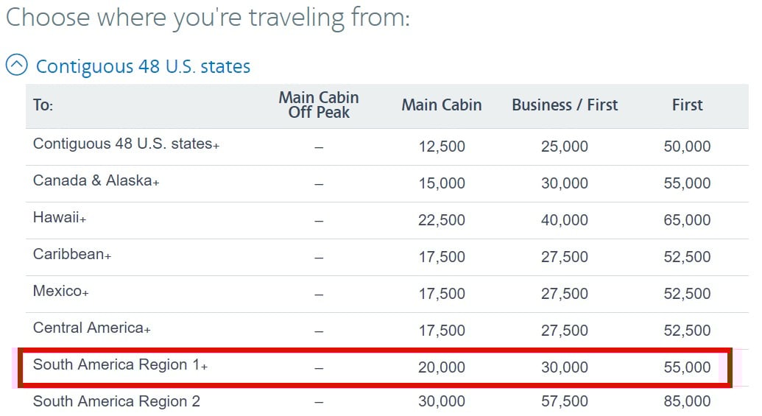Select the Canada & Alaska destination row
Viewport: 762px width, 416px height.
pyautogui.click(x=387, y=183)
